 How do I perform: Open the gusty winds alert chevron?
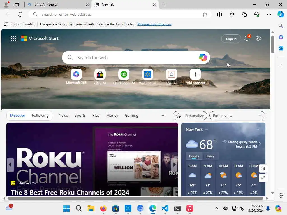(x=260, y=144)
